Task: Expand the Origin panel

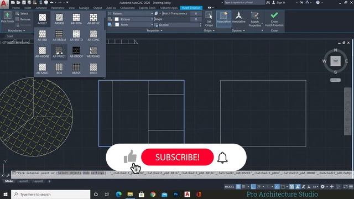Action: (209, 30)
